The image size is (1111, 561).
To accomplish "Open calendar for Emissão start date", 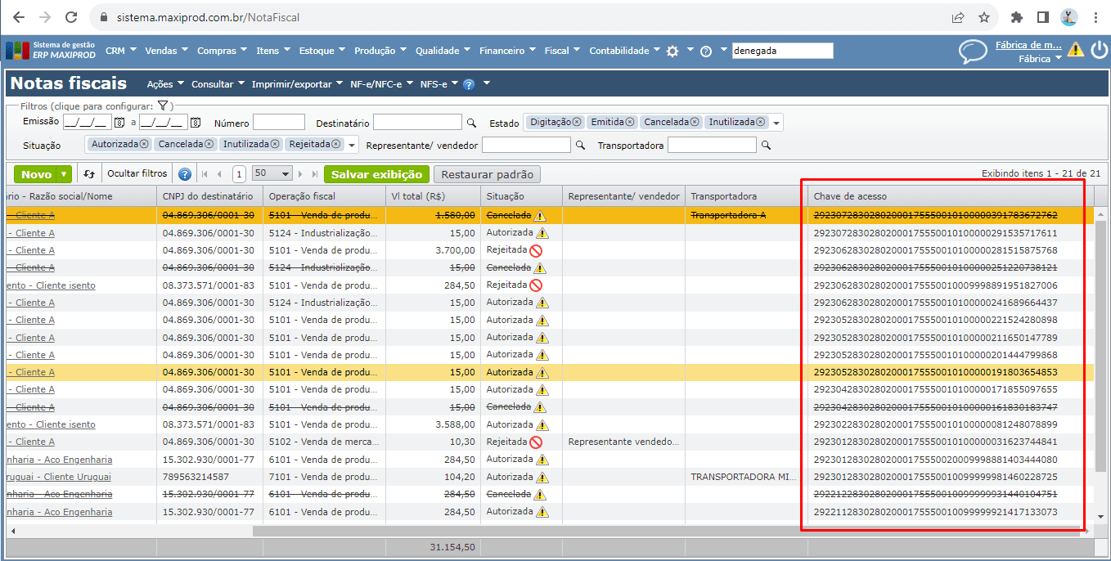I will [119, 123].
